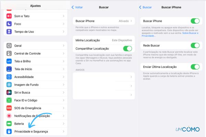
Task: Open the Som e Tato speaker icon
Action: tap(9, 16)
